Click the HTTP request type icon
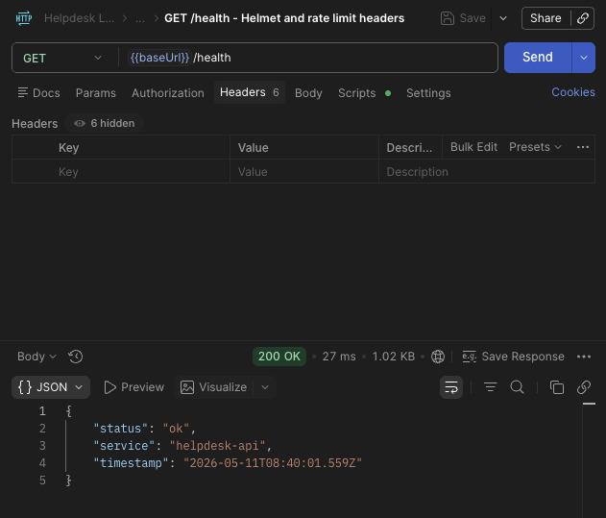 [24, 18]
